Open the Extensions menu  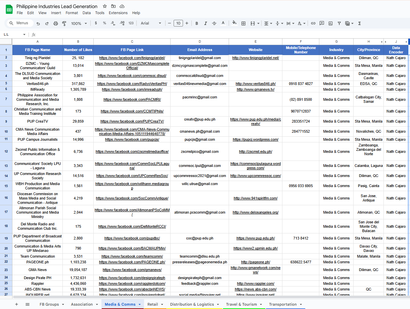118,13
